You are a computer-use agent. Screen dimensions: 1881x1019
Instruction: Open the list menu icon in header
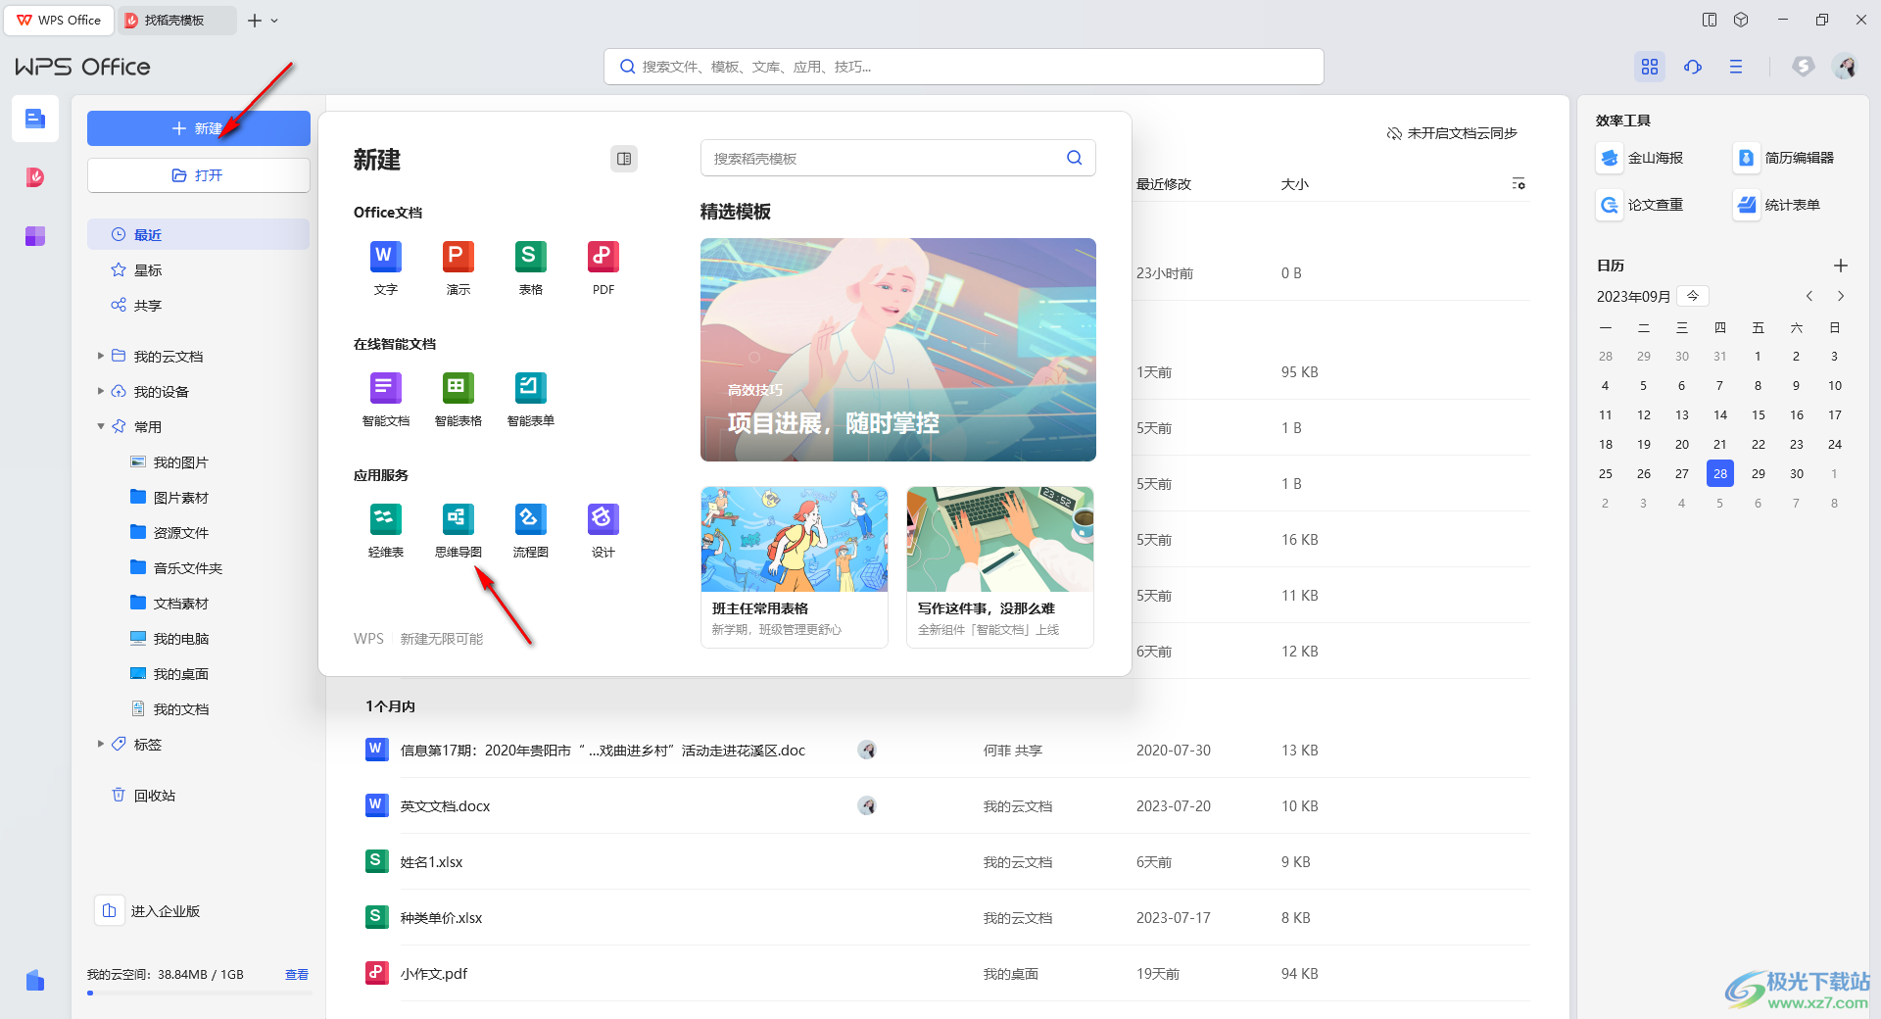click(x=1736, y=67)
